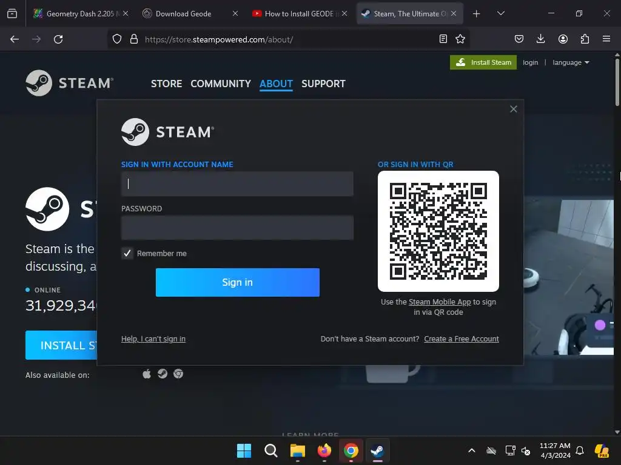Open the tracking protection shield icon

[x=117, y=39]
